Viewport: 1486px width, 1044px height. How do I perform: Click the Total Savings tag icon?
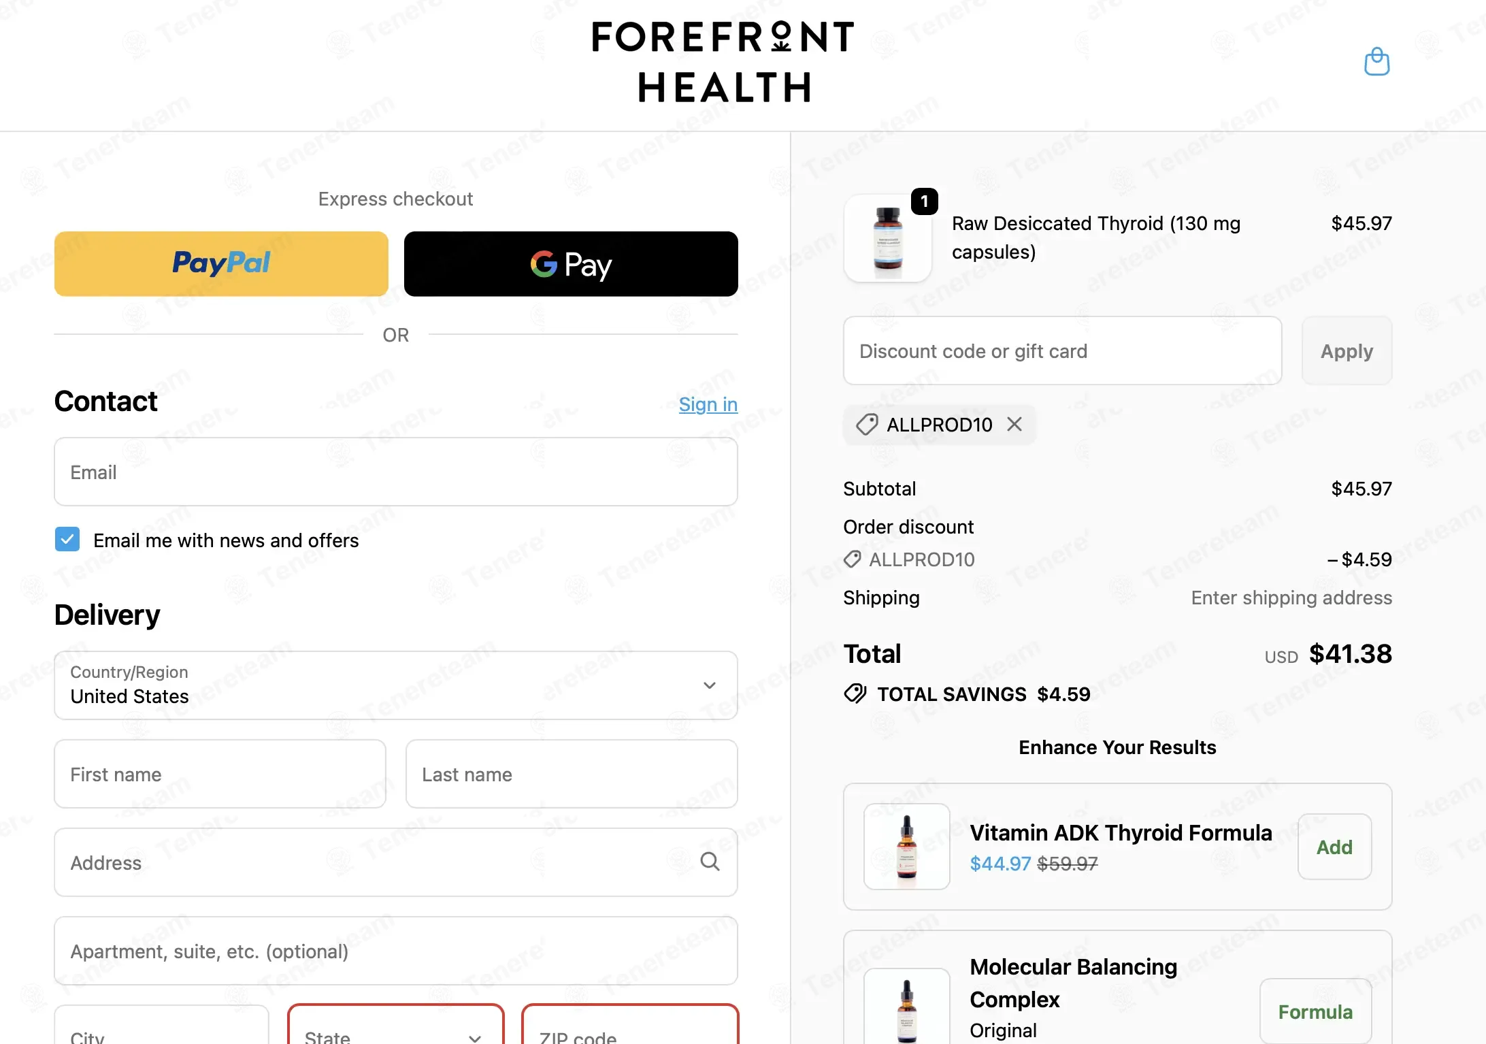coord(855,694)
